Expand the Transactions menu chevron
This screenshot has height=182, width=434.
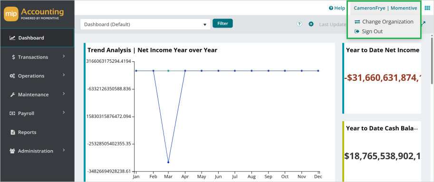pyautogui.click(x=64, y=56)
